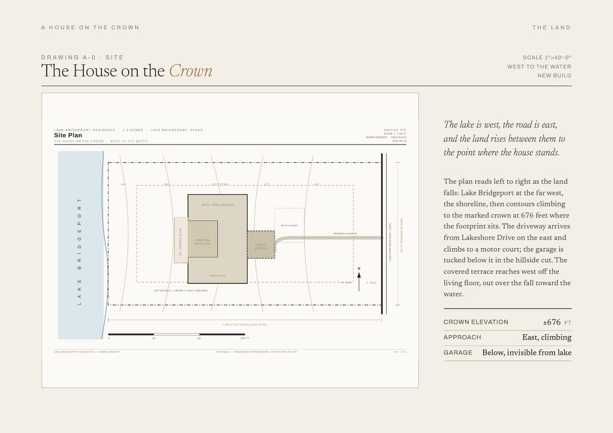Click the Garage 'Below, invisible from lake' row
The image size is (613, 433).
[x=507, y=353]
